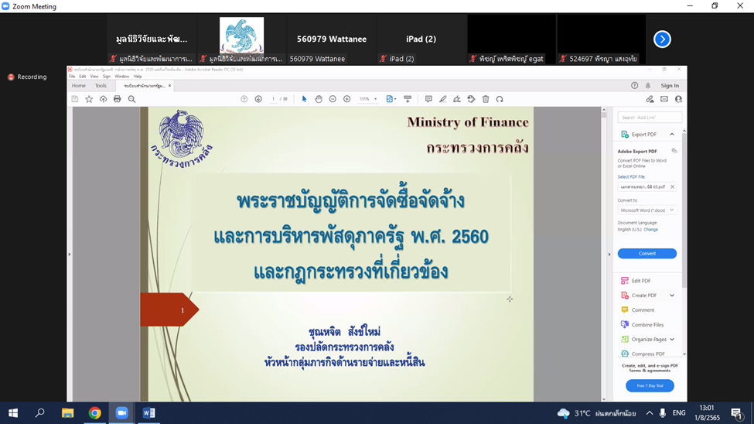Expand the left navigation pane arrow
Image resolution: width=754 pixels, height=424 pixels.
(70, 254)
